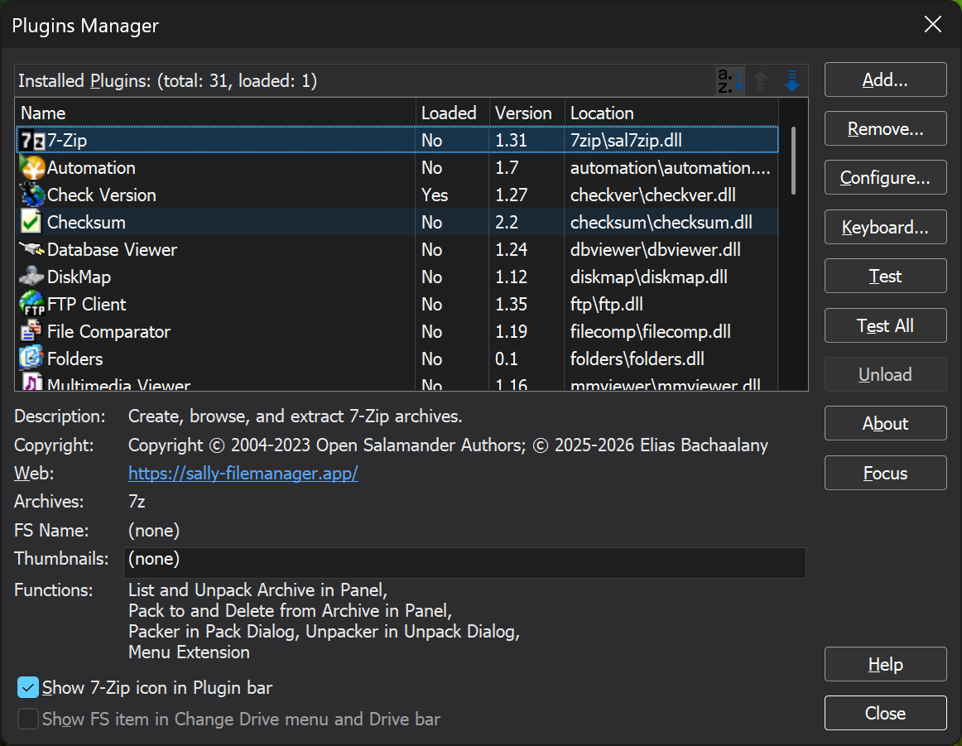Click location checksum\checksum.dll
This screenshot has width=962, height=746.
click(661, 222)
